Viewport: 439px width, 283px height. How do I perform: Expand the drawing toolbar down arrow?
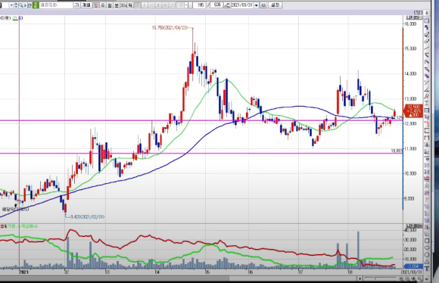click(x=427, y=279)
